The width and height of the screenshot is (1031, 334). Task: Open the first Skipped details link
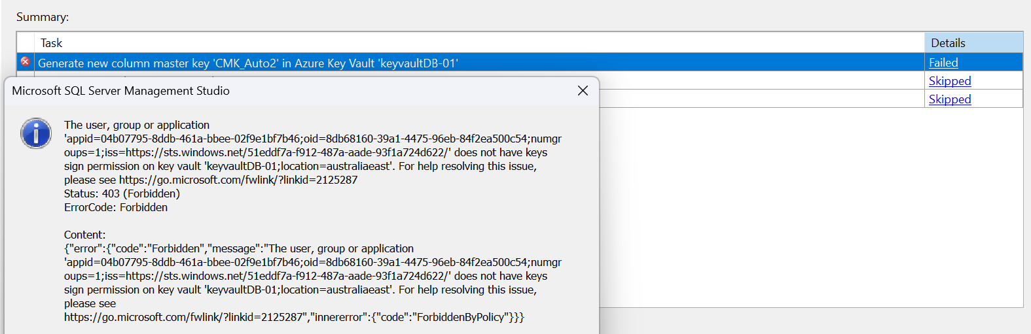[x=950, y=81]
